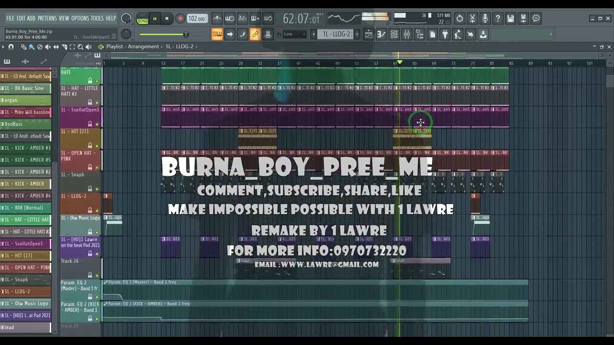Toggle the metronome icon
This screenshot has height=345, width=614.
tap(217, 19)
